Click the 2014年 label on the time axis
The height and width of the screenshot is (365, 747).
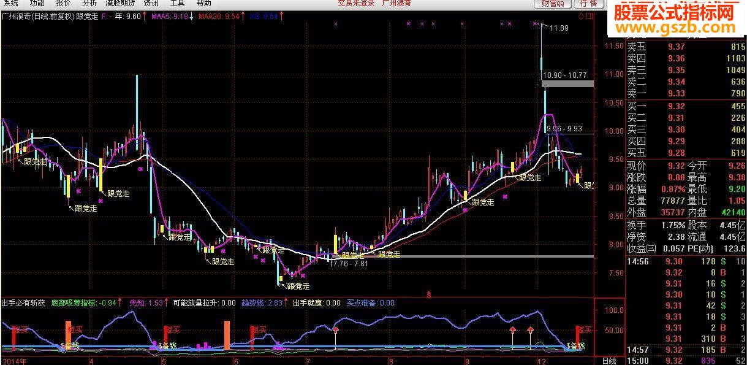point(14,361)
